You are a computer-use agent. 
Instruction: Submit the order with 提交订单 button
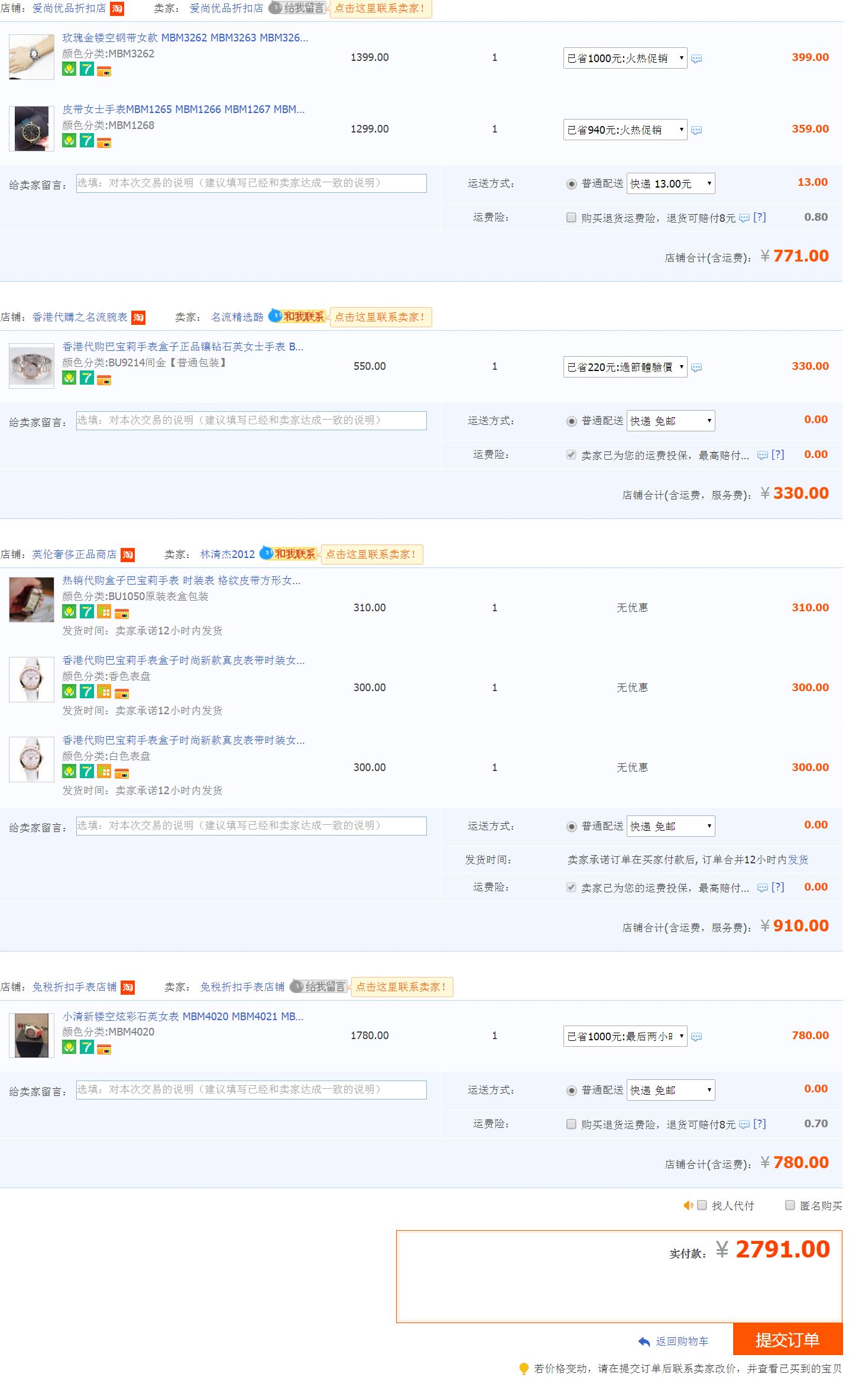coord(787,1340)
